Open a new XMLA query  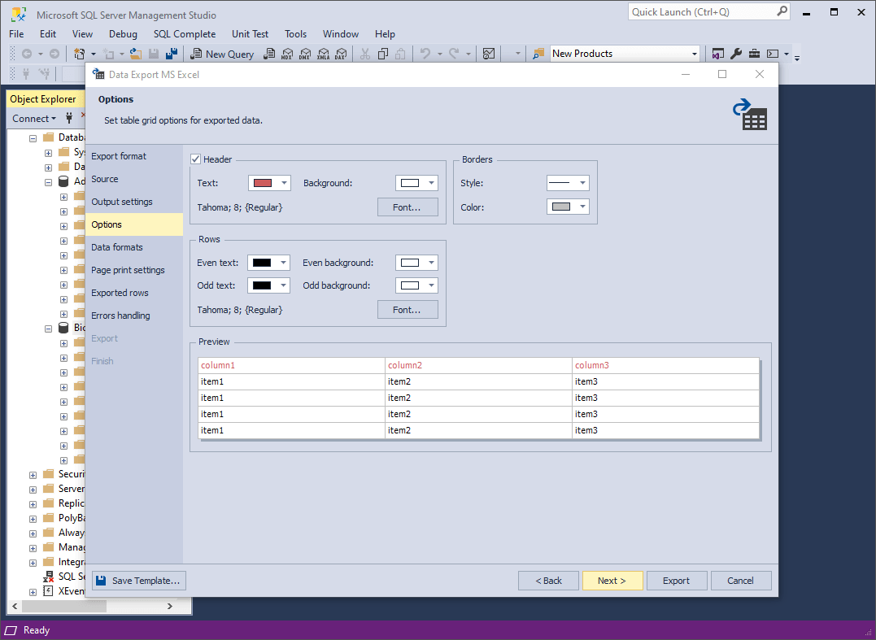coord(323,54)
